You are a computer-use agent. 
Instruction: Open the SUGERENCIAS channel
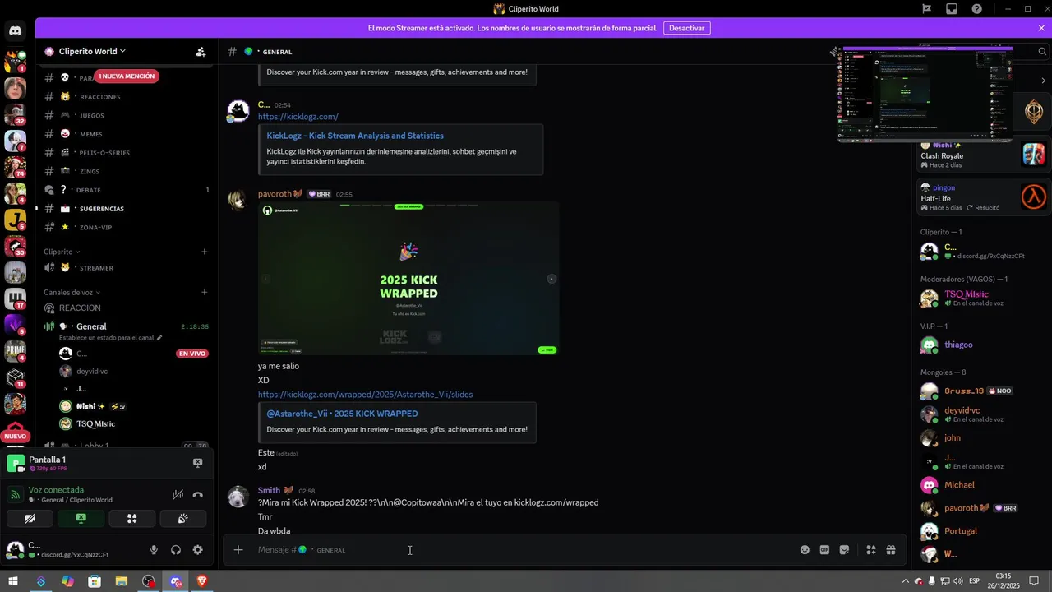pyautogui.click(x=125, y=209)
